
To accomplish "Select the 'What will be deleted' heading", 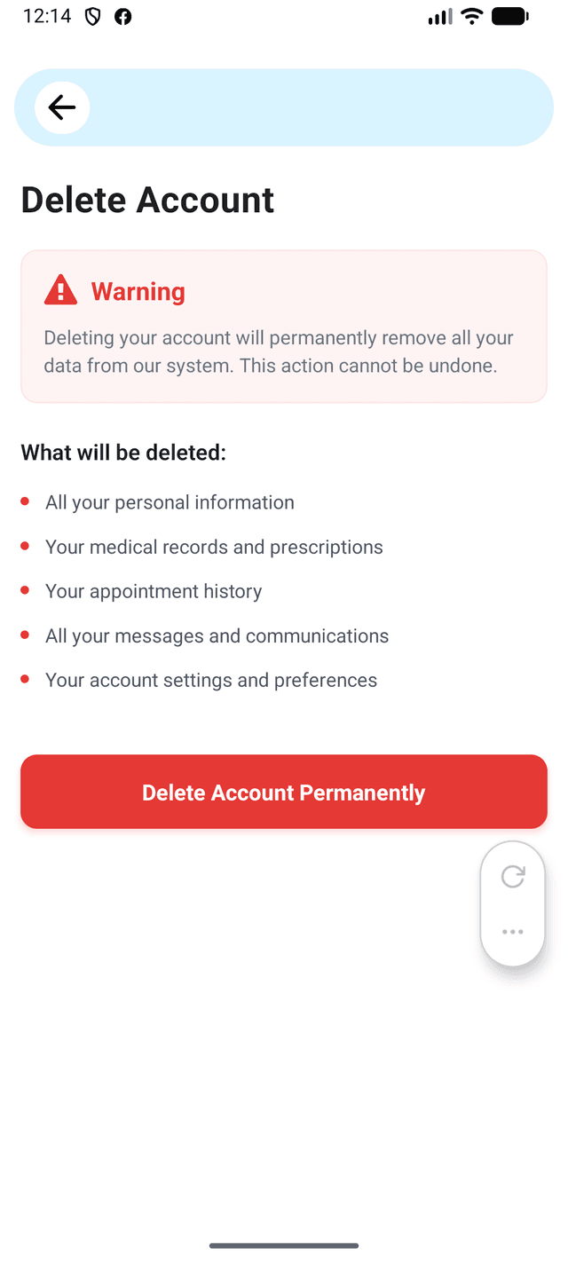I will (x=123, y=453).
